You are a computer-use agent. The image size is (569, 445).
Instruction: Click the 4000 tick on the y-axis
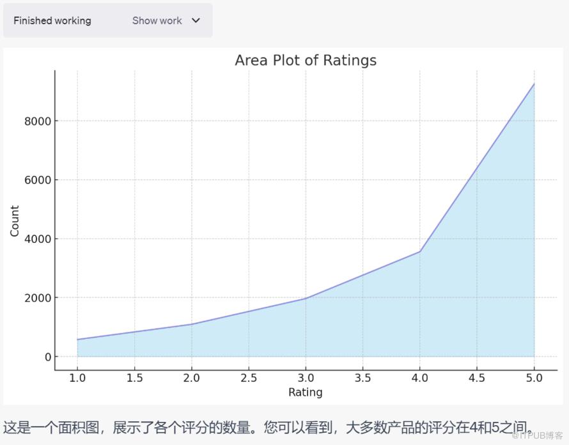(37, 239)
